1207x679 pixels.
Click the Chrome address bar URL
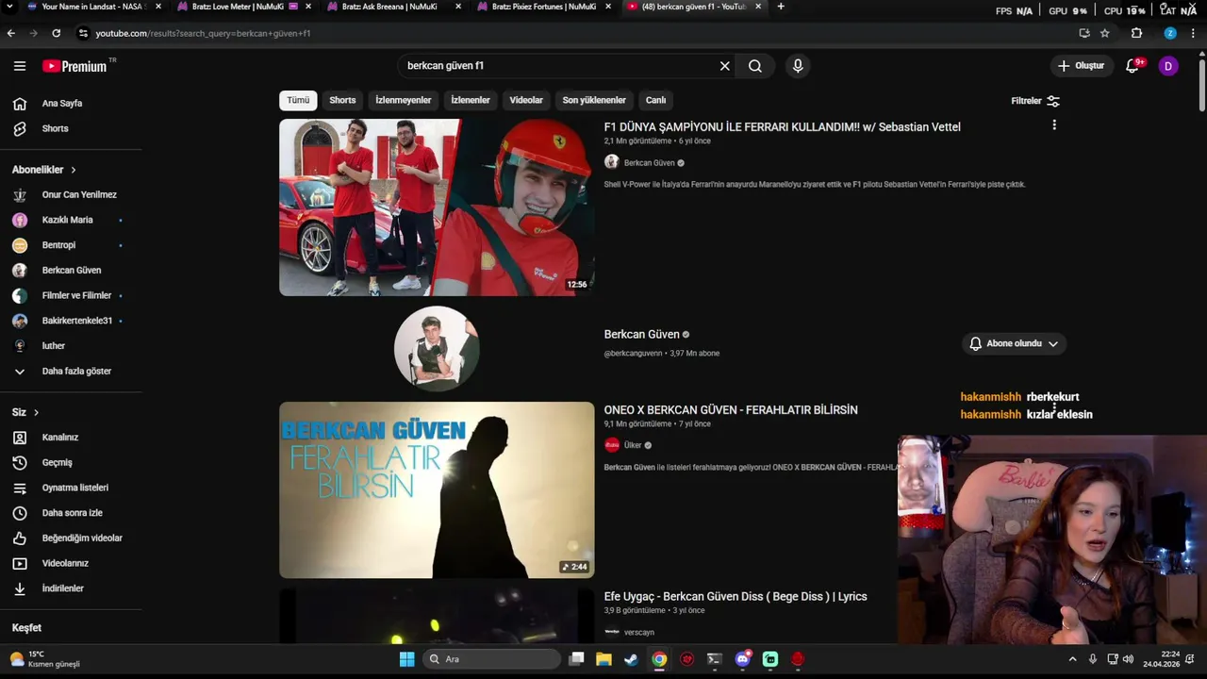pyautogui.click(x=203, y=33)
